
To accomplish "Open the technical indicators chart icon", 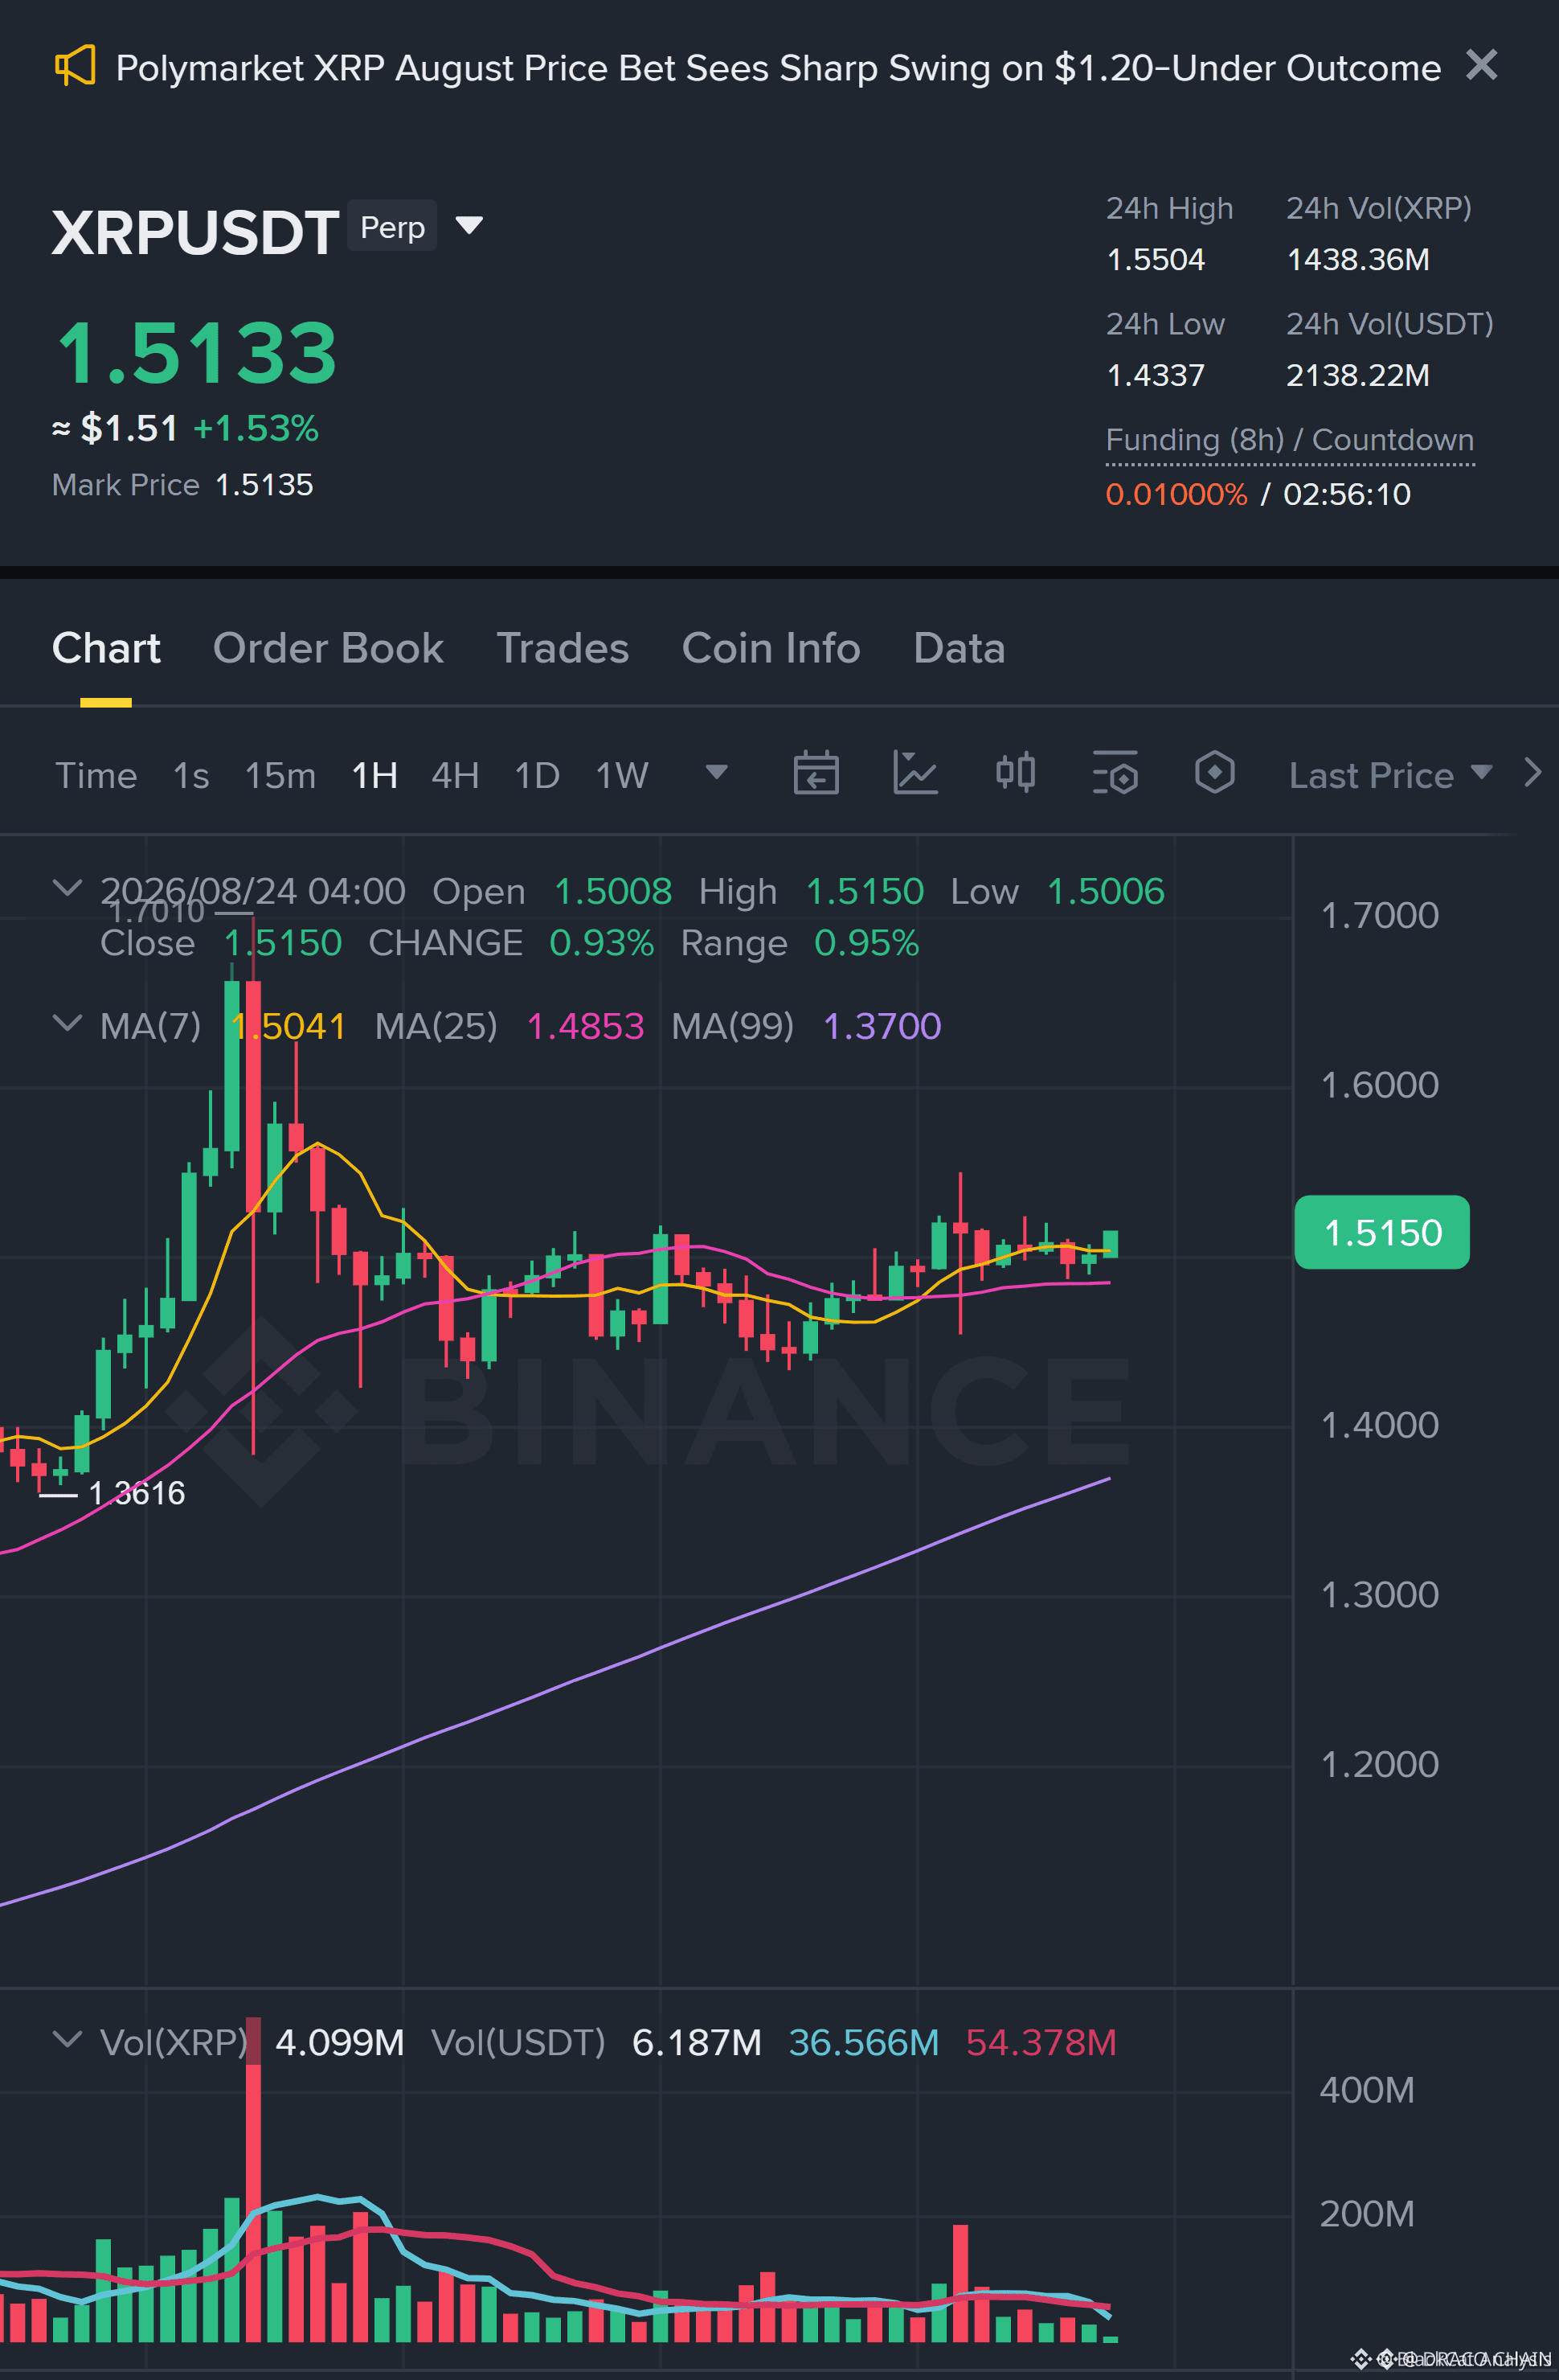I will 915,773.
